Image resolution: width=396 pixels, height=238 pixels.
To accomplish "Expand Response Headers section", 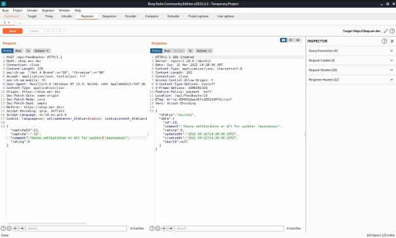I will click(x=351, y=80).
